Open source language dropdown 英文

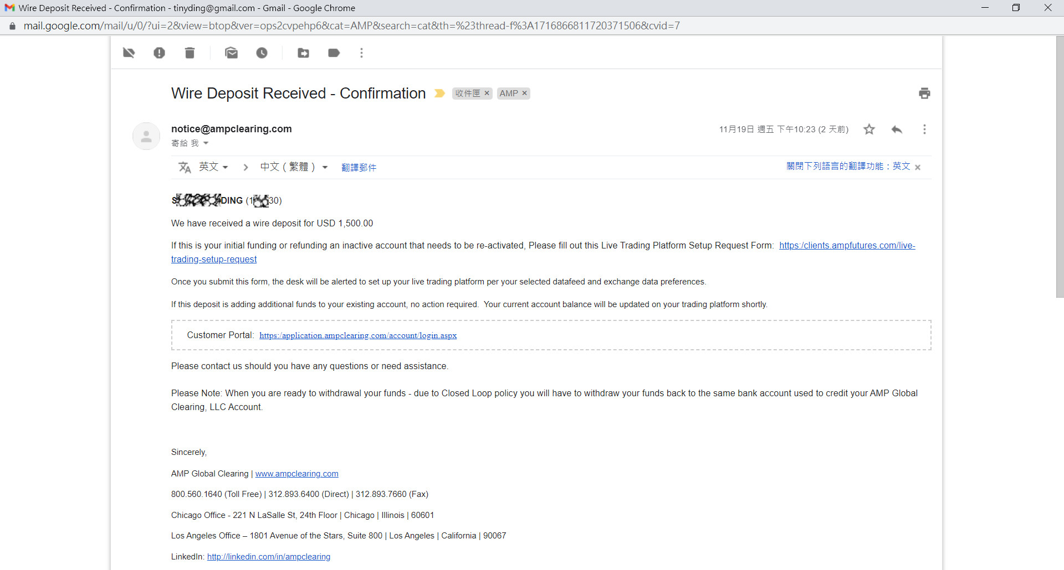(213, 167)
